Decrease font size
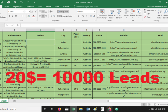 (35, 11)
